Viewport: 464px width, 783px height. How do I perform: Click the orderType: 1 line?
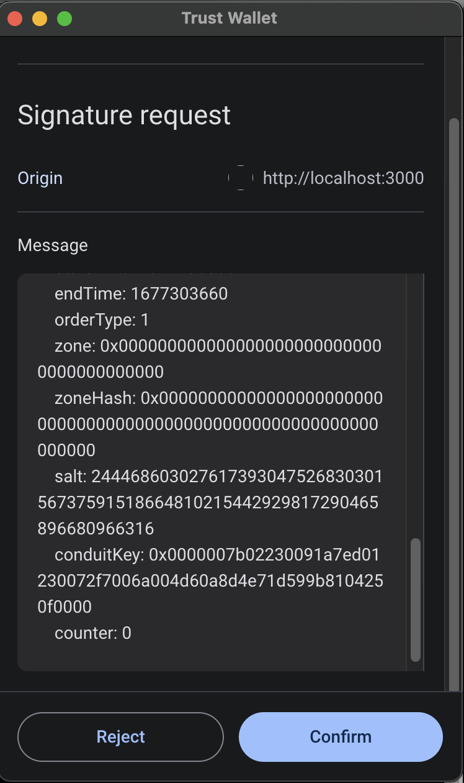click(102, 320)
